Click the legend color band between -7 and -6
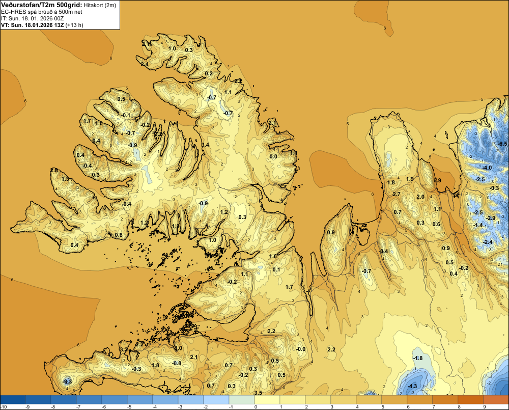This screenshot has height=410, width=509. coord(89,399)
